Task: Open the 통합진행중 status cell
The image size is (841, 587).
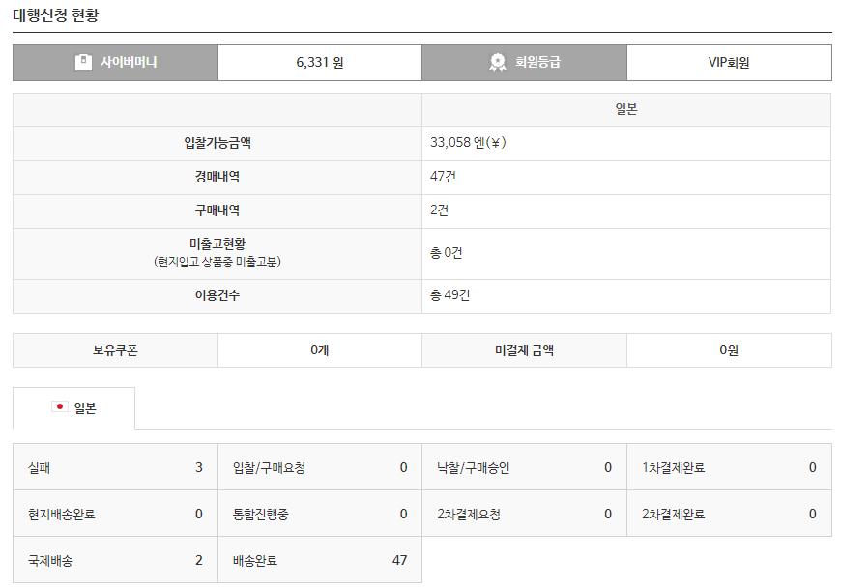Action: pos(320,514)
